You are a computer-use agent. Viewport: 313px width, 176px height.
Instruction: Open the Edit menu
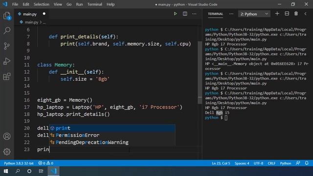click(x=26, y=4)
